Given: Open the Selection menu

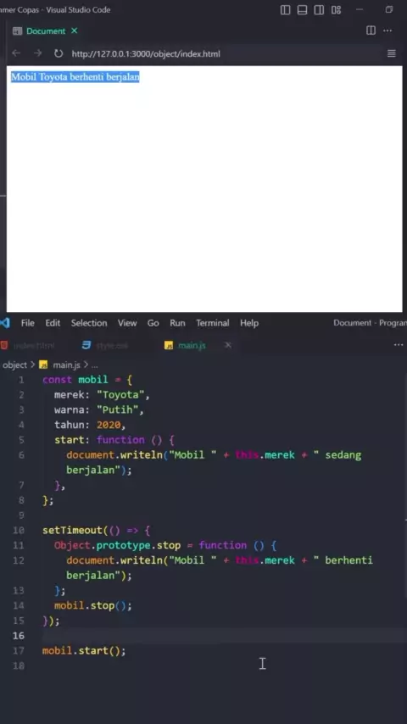Looking at the screenshot, I should point(89,323).
